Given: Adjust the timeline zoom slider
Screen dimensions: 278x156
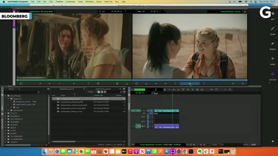Looking at the screenshot, I should (x=254, y=145).
